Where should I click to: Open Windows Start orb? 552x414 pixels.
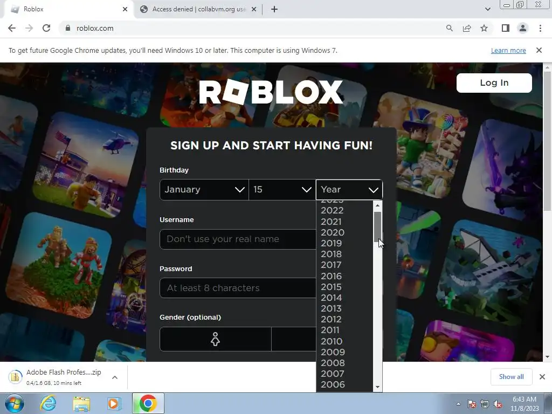tap(15, 403)
